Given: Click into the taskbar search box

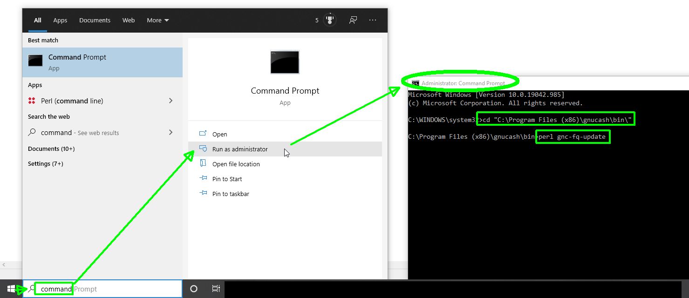Looking at the screenshot, I should [102, 289].
